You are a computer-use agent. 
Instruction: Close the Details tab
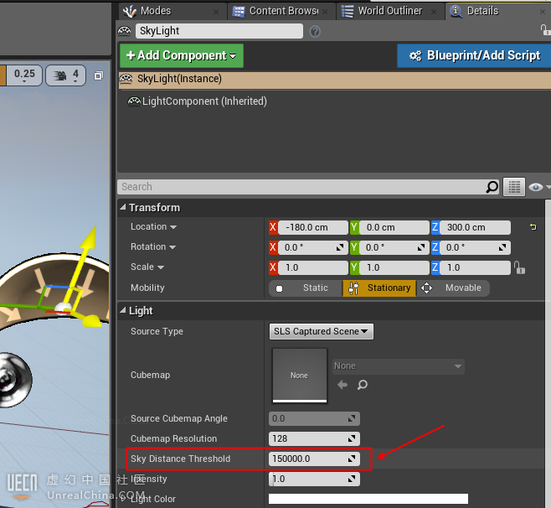pos(543,12)
